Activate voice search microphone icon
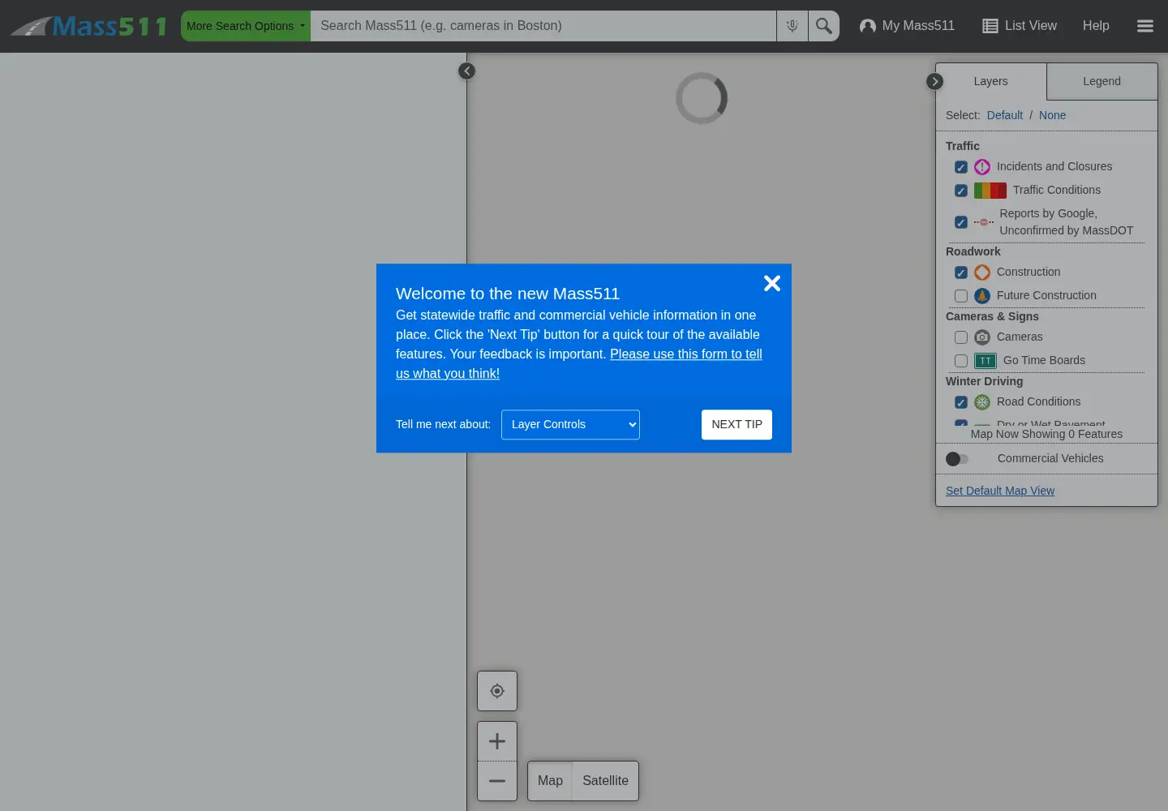This screenshot has width=1168, height=811. coord(792,26)
